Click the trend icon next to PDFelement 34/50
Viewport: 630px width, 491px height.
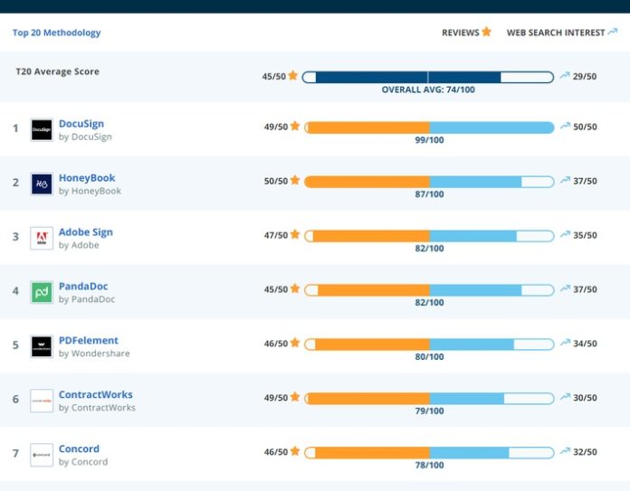[566, 343]
